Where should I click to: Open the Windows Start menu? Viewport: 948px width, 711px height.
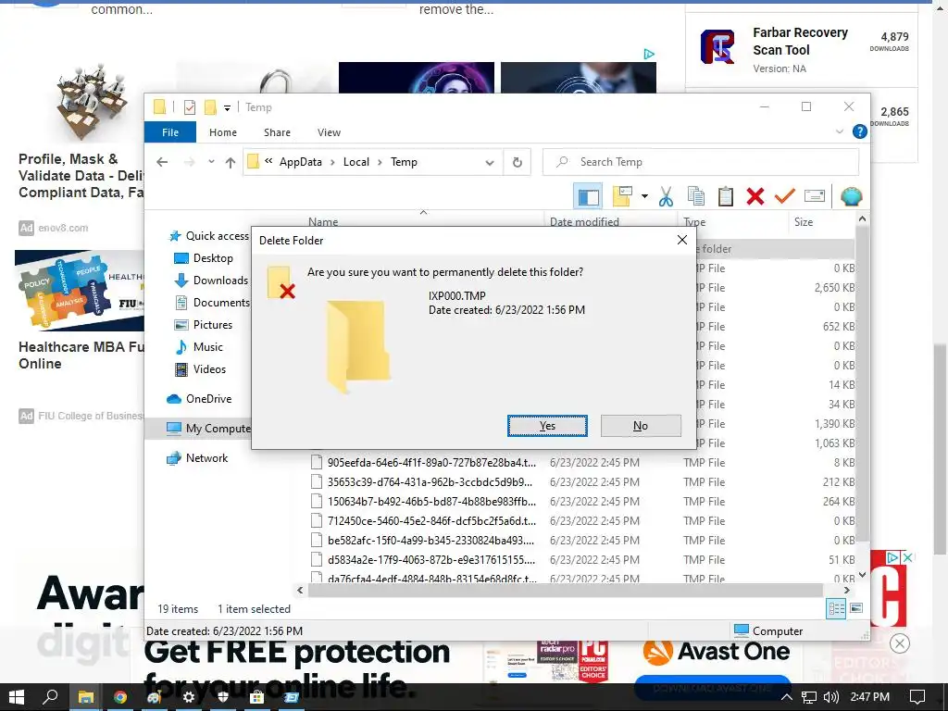(17, 697)
